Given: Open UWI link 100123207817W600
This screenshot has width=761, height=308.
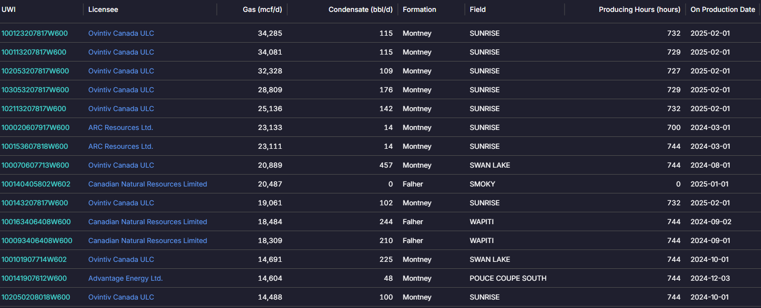Looking at the screenshot, I should (x=34, y=33).
